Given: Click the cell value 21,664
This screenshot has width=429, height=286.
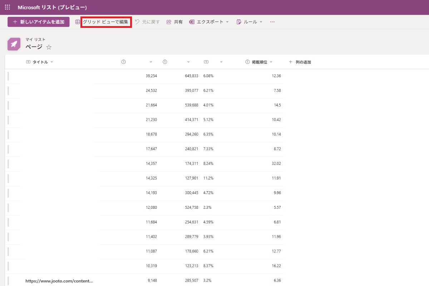Looking at the screenshot, I should (x=151, y=105).
